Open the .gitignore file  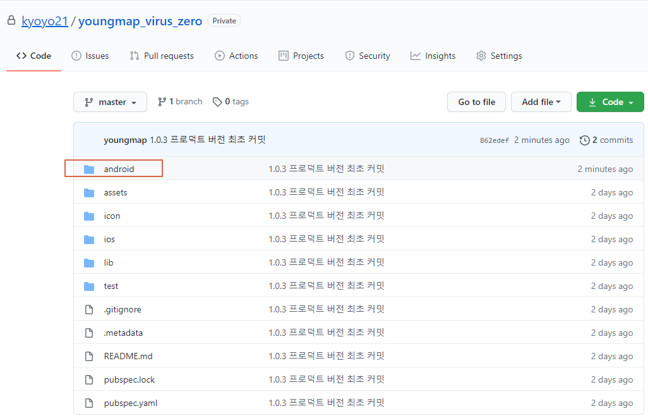[x=123, y=310]
